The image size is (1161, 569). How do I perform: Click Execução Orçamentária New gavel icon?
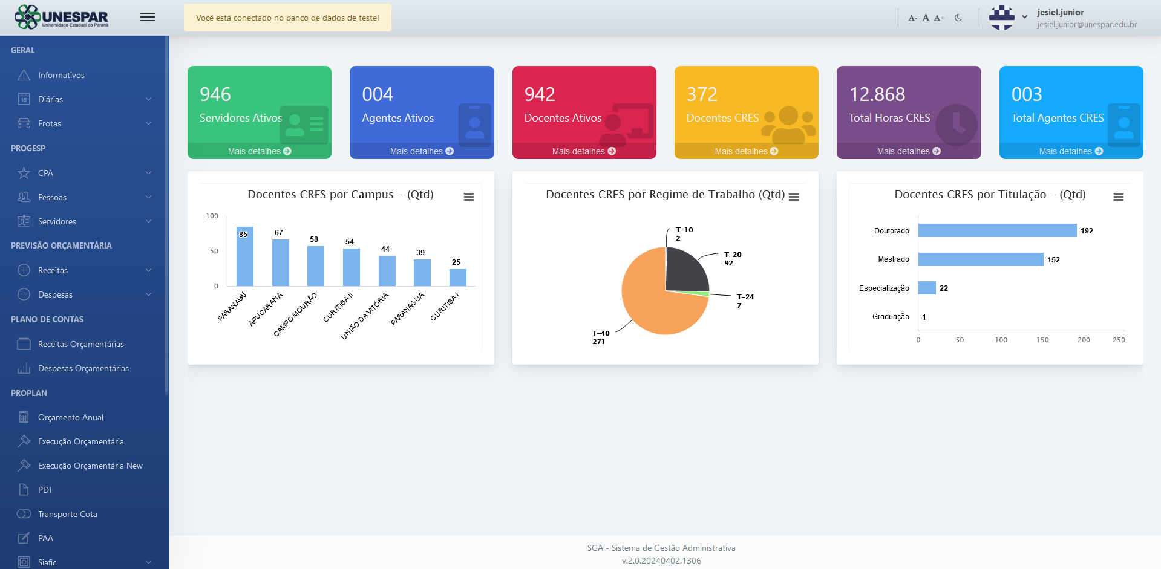click(x=24, y=466)
